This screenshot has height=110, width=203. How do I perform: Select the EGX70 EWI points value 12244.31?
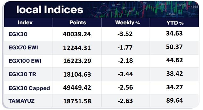[77, 48]
